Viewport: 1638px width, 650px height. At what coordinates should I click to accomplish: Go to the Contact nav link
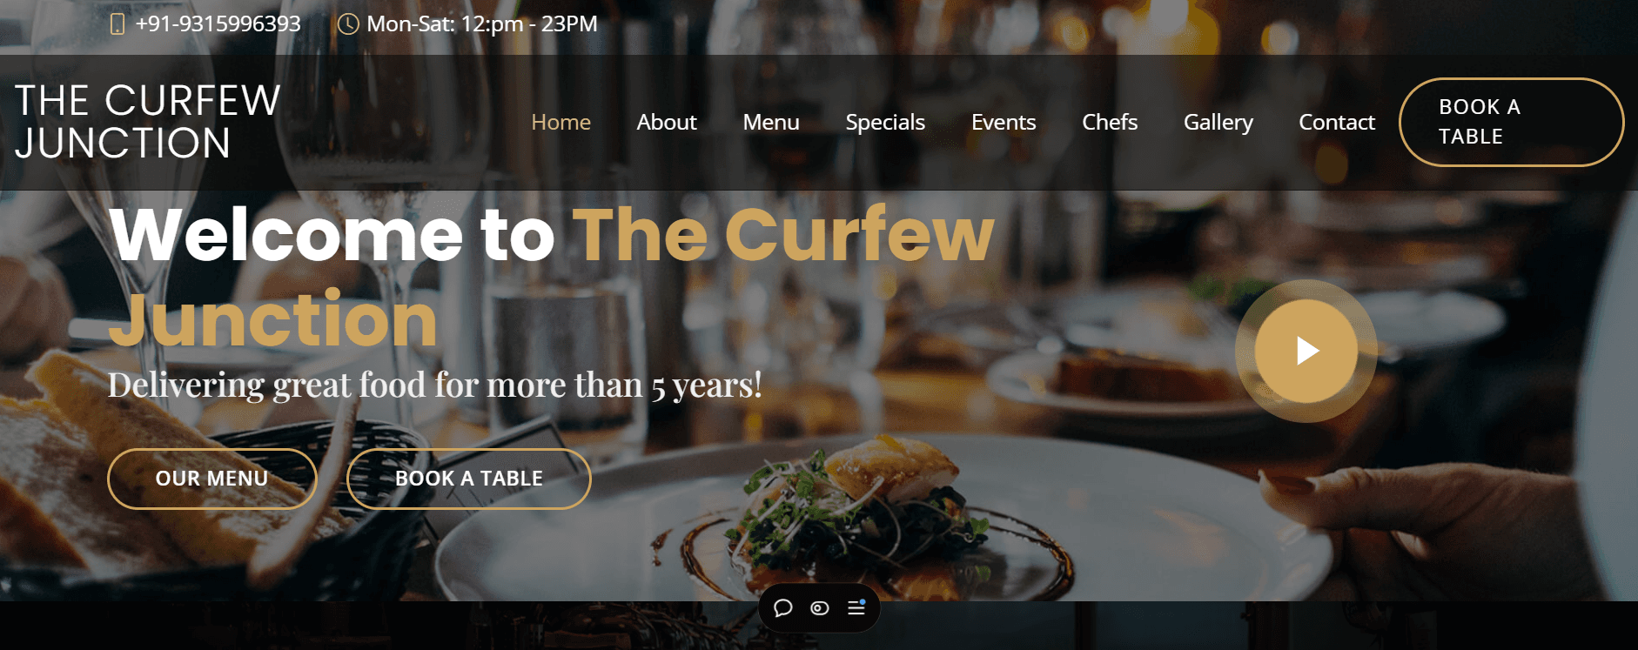(x=1337, y=123)
